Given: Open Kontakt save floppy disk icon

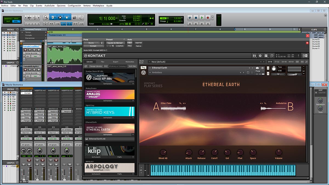Looking at the screenshot, I should coord(254,56).
